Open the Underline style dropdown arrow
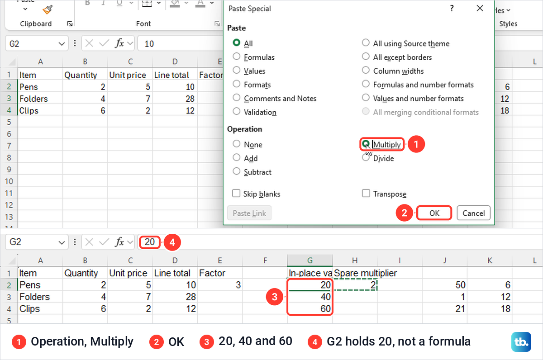 (x=131, y=4)
